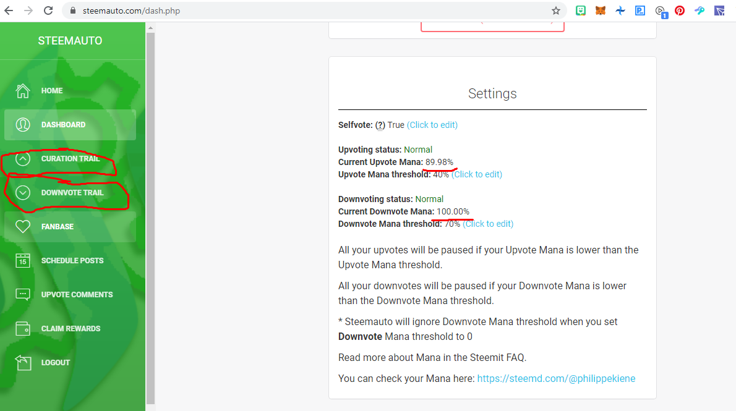Viewport: 736px width, 411px height.
Task: Go back with the browser back arrow
Action: (9, 11)
